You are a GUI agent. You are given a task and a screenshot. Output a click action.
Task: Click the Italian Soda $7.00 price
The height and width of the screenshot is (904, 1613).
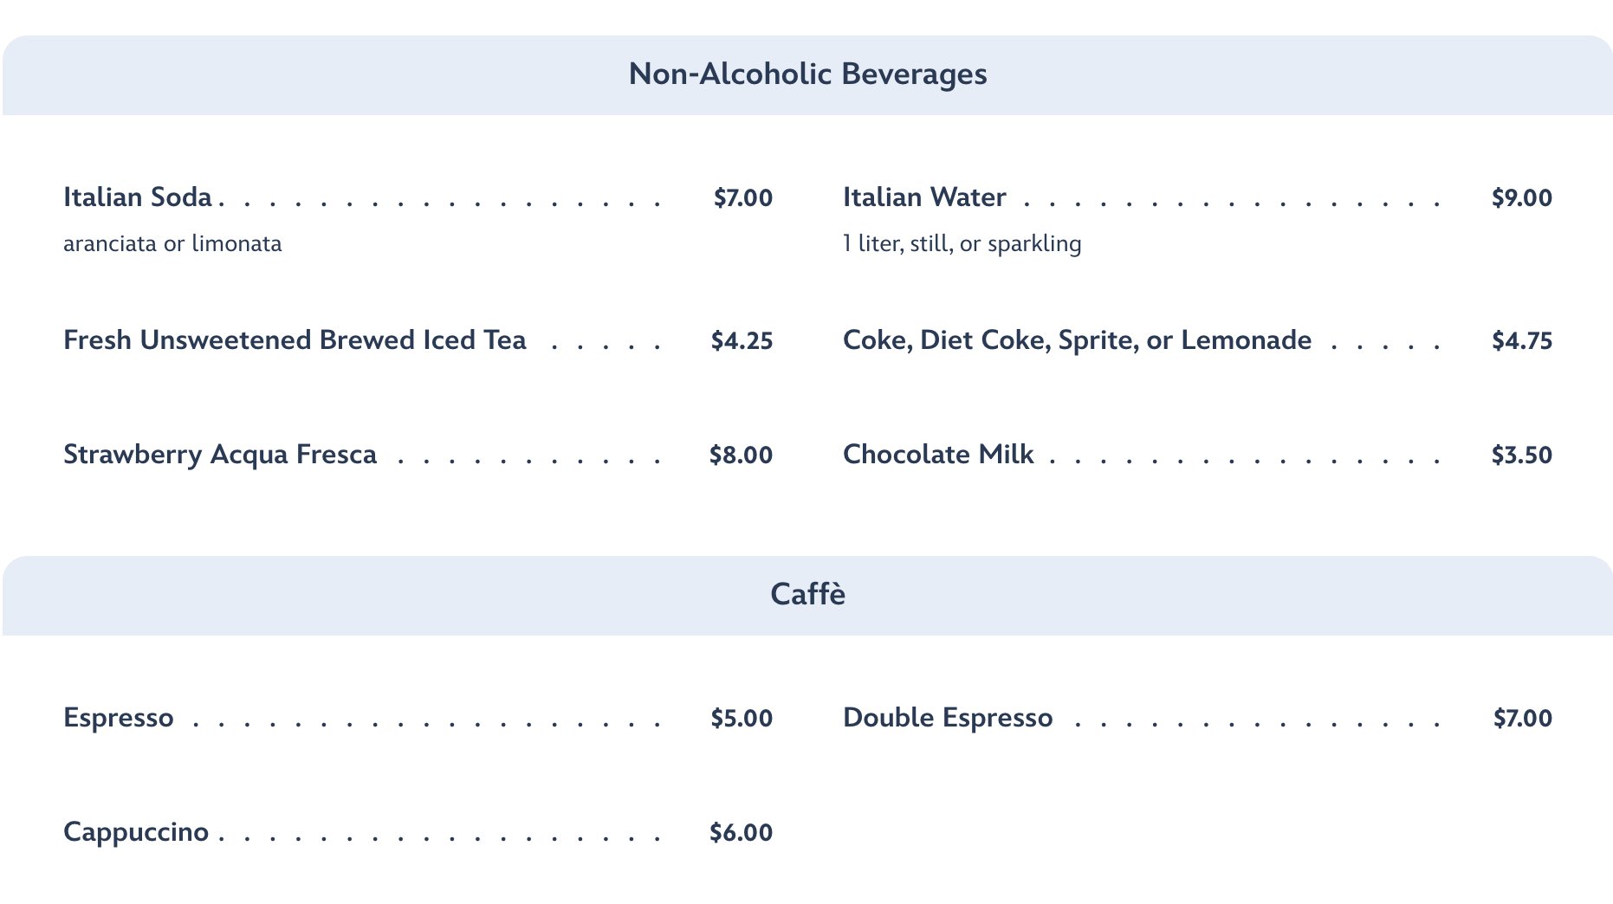click(x=742, y=198)
